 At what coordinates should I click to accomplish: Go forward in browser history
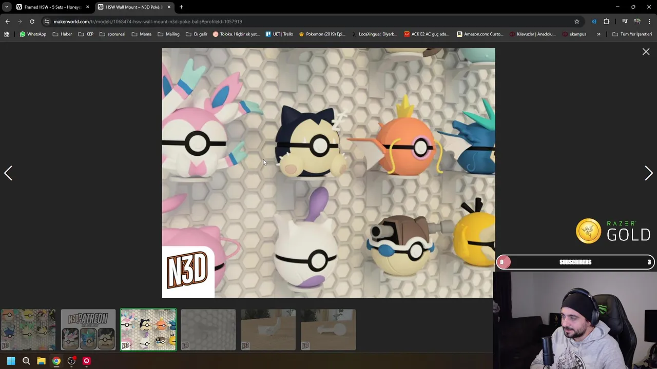(x=20, y=22)
